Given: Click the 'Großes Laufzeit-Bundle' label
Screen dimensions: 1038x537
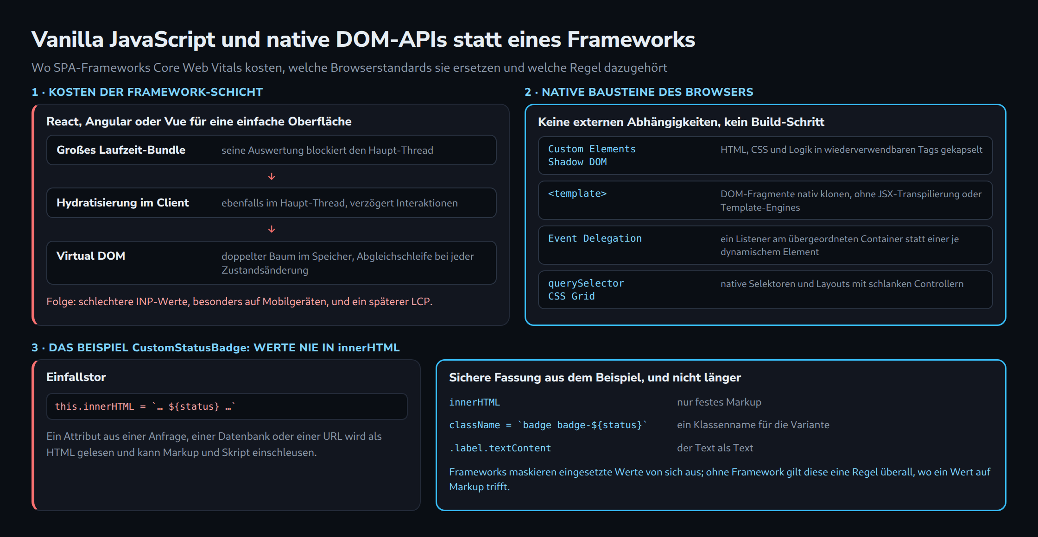Looking at the screenshot, I should coord(121,150).
